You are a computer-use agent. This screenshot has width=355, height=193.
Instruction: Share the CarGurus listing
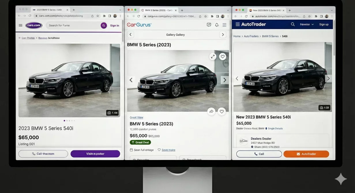coord(211,111)
